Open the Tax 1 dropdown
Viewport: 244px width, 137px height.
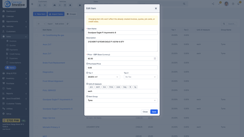pyautogui.click(x=103, y=77)
